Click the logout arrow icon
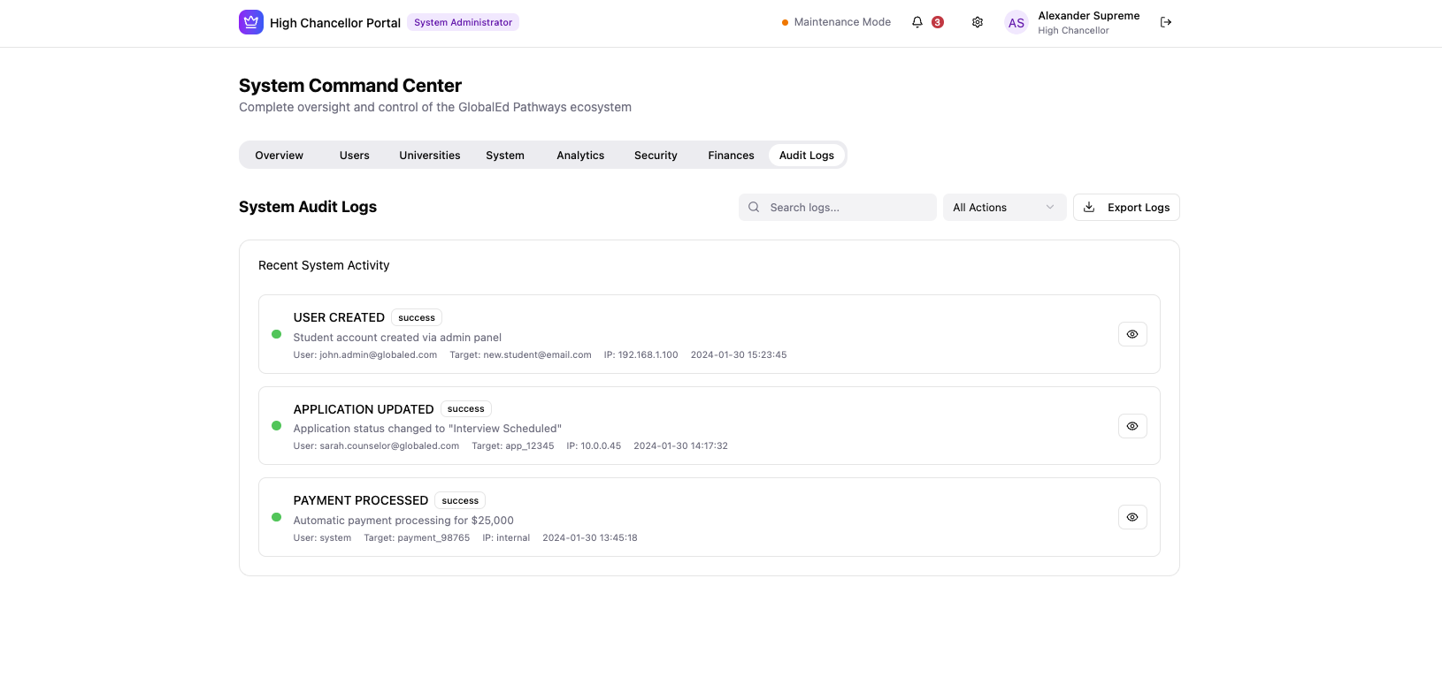Screen dimensions: 1442x685 tap(1166, 22)
